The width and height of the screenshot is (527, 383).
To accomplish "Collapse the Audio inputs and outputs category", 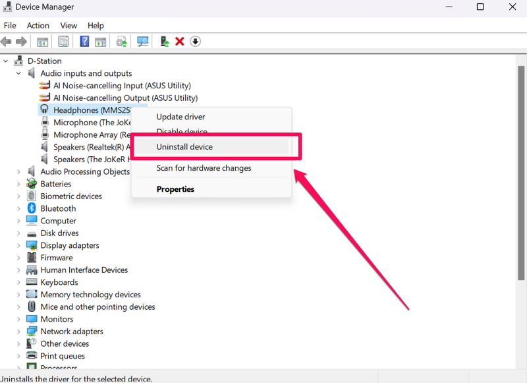I will pos(18,73).
